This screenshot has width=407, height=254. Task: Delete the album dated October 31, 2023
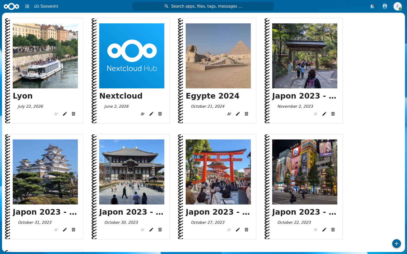pos(74,230)
